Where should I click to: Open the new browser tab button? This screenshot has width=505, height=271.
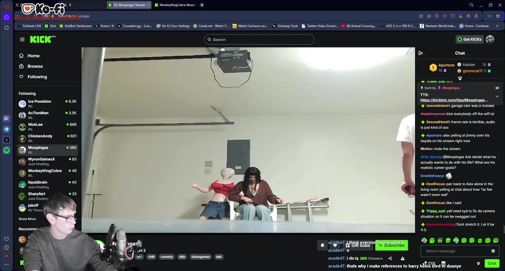click(x=202, y=5)
